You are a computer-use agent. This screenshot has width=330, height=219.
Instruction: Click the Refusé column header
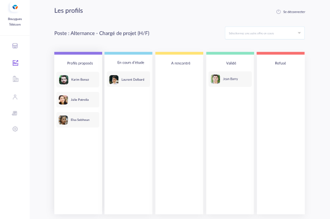pyautogui.click(x=280, y=63)
